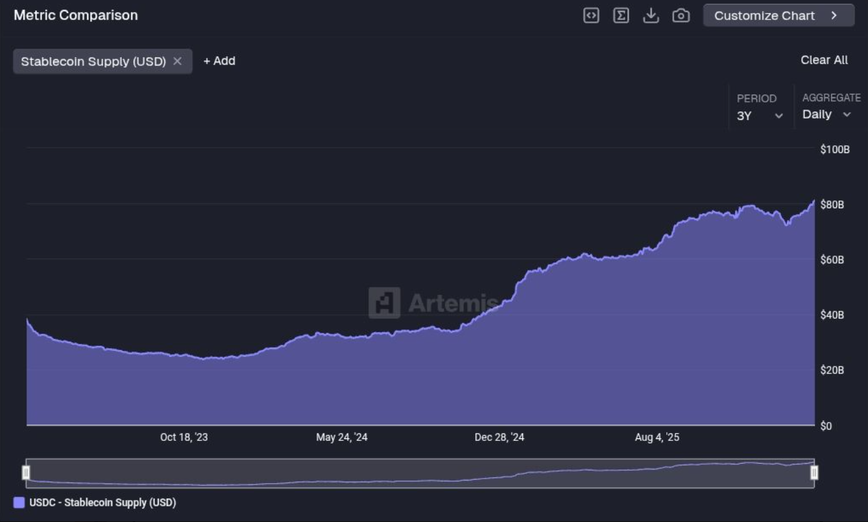
Task: Click the $100B y-axis label
Action: 835,150
